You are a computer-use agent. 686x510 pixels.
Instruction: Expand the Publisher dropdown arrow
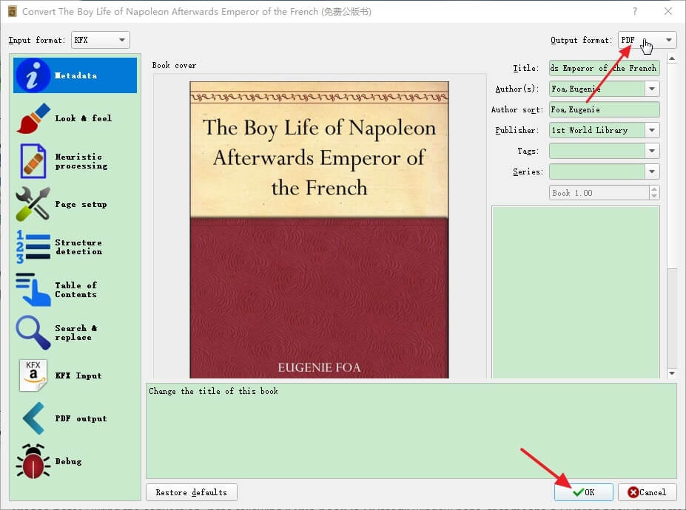652,130
